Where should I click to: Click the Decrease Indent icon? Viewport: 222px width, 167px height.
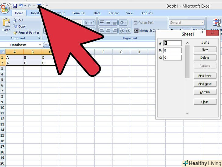[x=122, y=31]
